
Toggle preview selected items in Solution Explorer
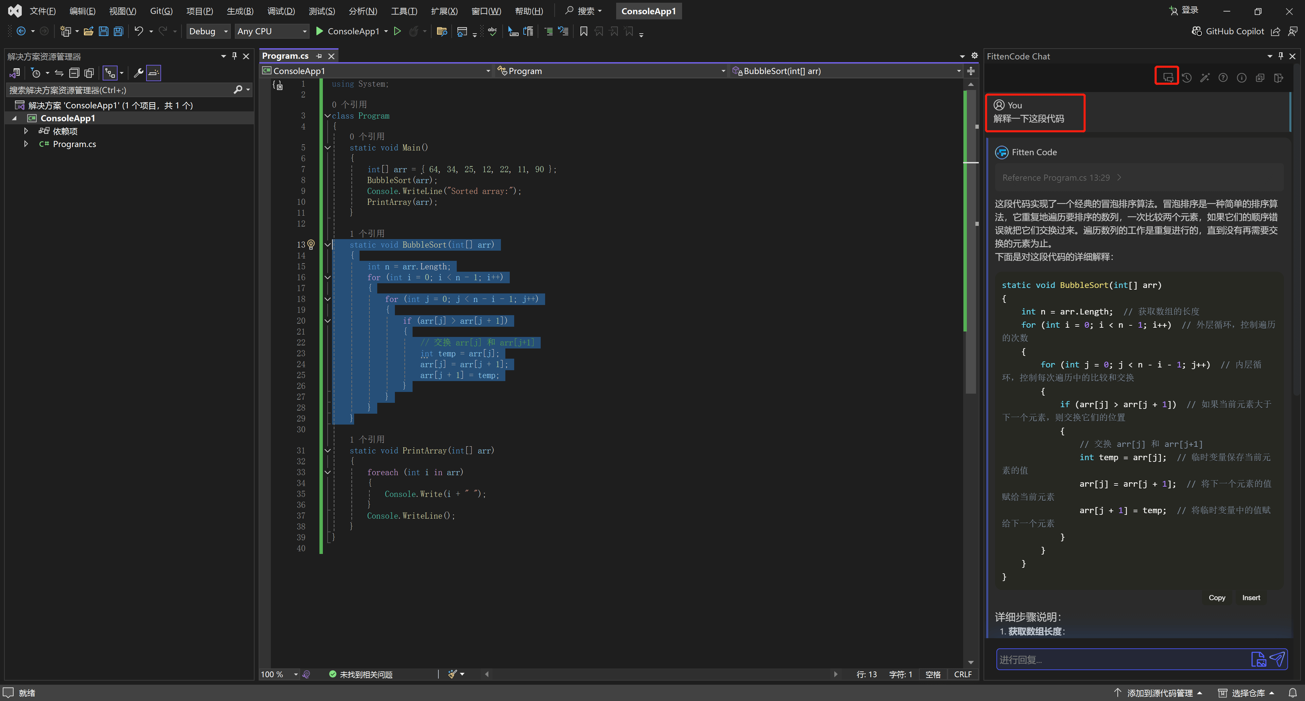[154, 73]
